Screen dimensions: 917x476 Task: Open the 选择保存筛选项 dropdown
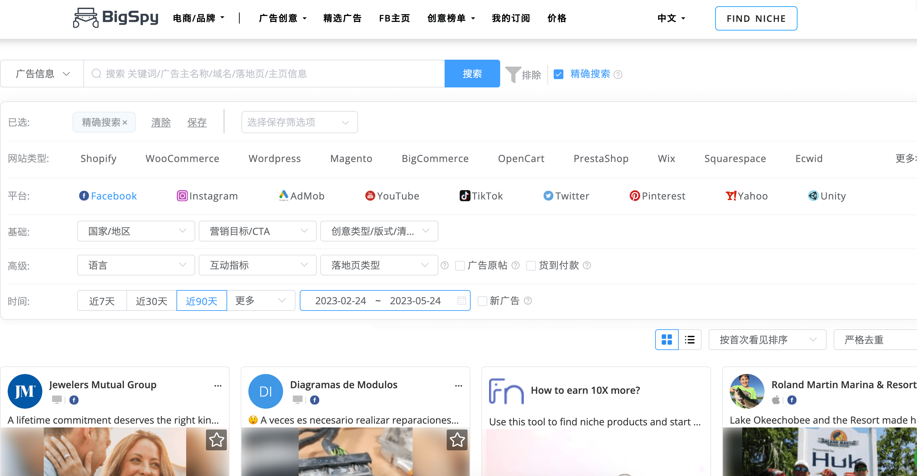point(299,122)
